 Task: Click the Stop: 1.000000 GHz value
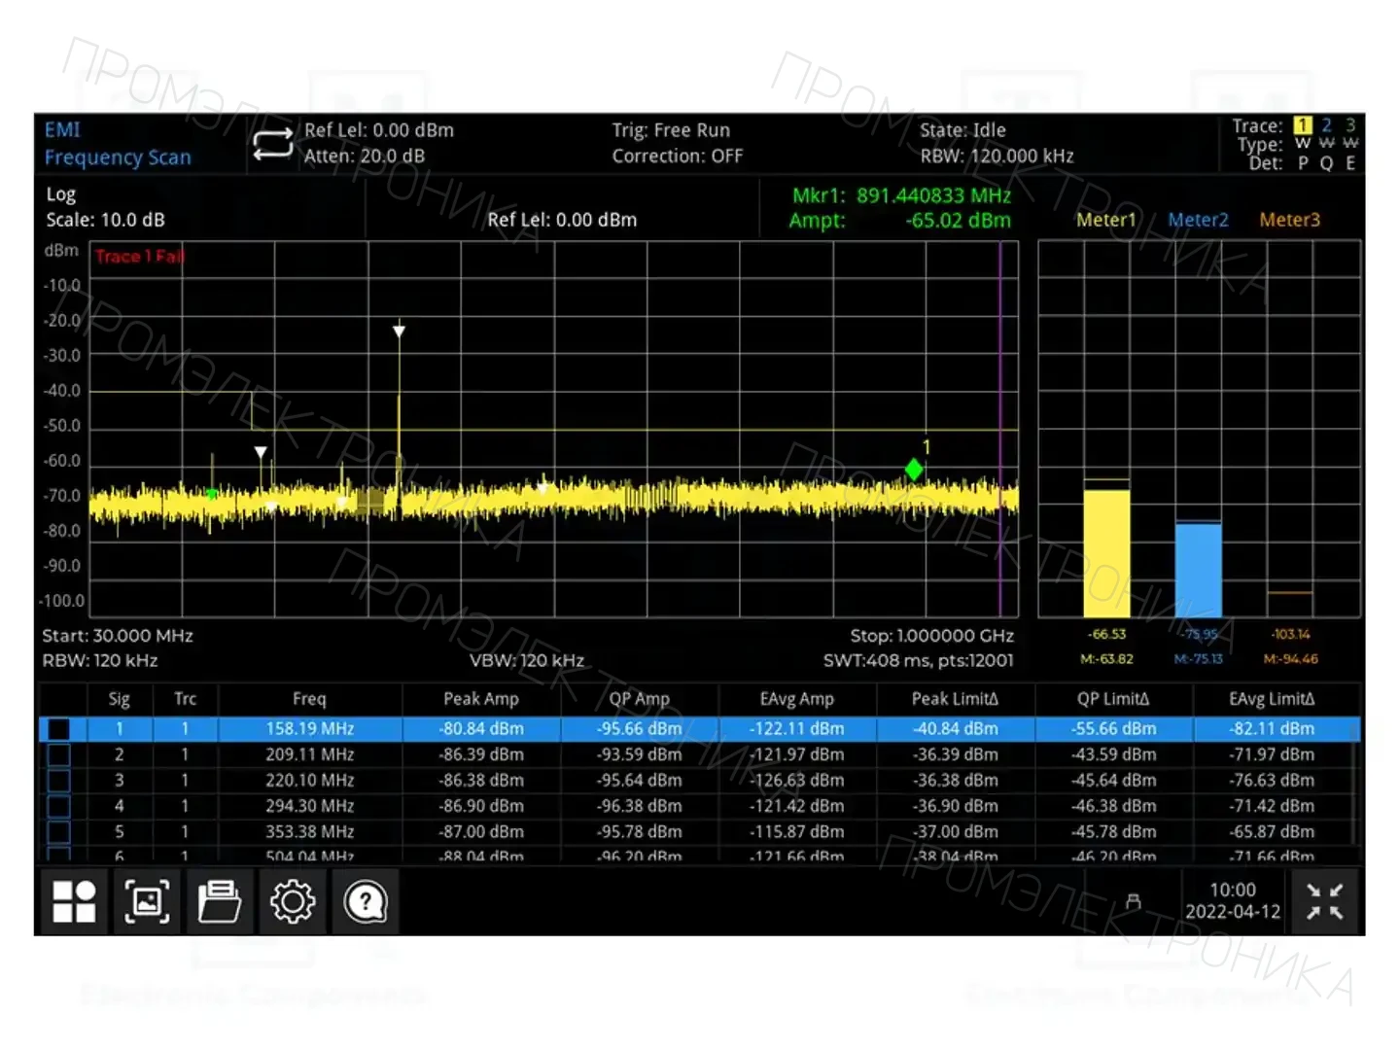click(x=932, y=636)
